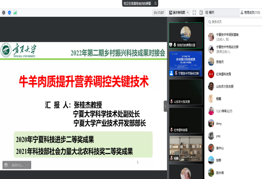This screenshot has height=179, width=262.
Task: Click avatar of member 陈野
Action: click(211, 160)
